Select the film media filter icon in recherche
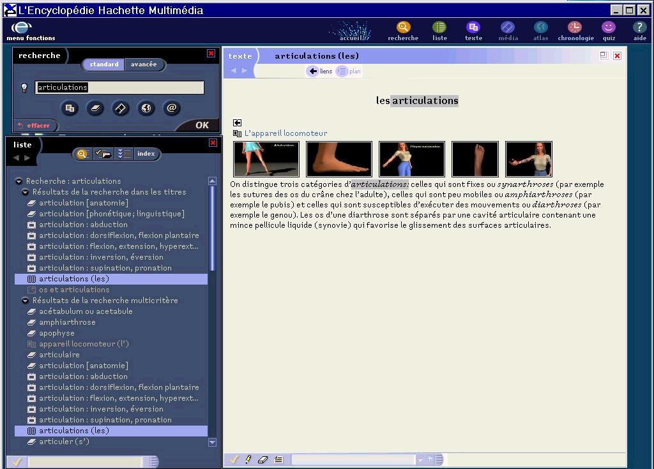 pyautogui.click(x=121, y=108)
